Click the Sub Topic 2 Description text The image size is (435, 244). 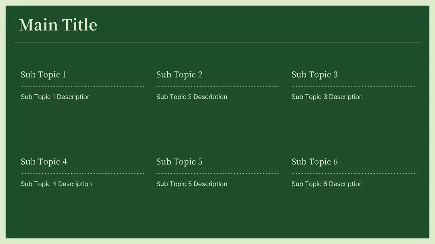(192, 97)
